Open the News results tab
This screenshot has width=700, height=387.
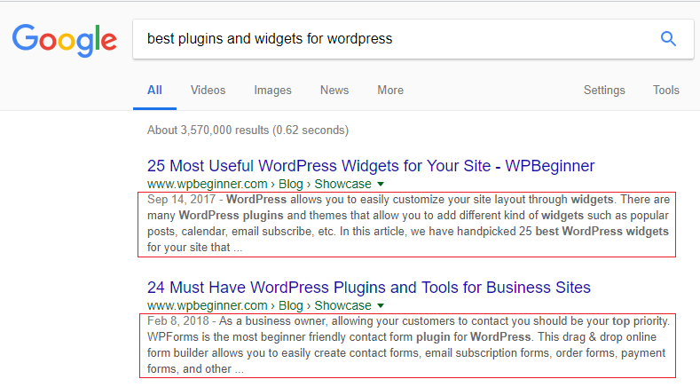tap(334, 90)
